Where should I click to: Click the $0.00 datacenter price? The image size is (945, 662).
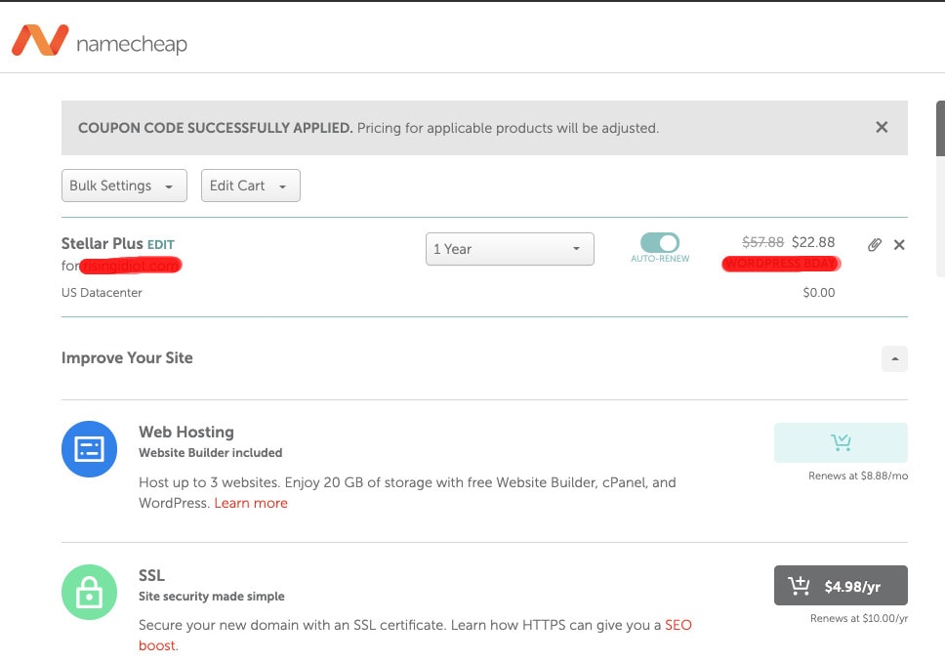(819, 292)
